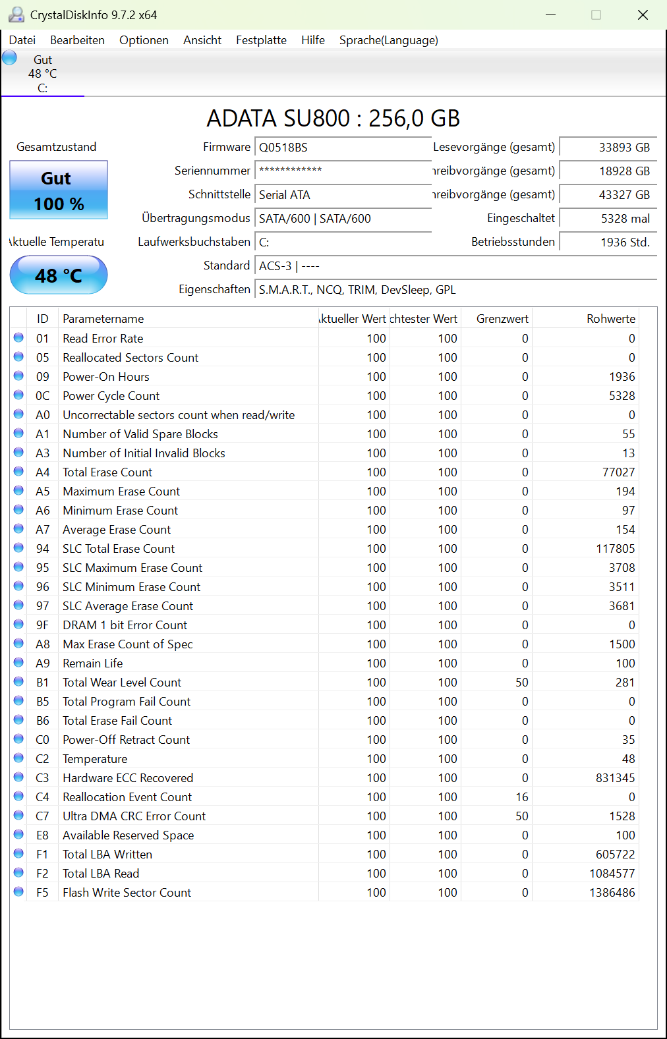Click the blue disk status orb for drive C:
The height and width of the screenshot is (1039, 667).
pyautogui.click(x=9, y=58)
